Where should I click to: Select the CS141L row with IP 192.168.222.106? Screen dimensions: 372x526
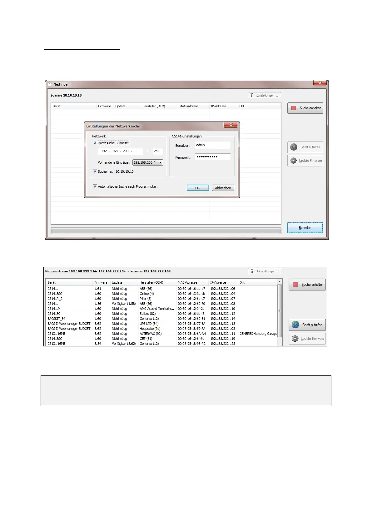pyautogui.click(x=161, y=289)
